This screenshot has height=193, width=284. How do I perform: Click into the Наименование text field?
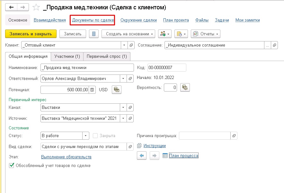click(87, 68)
